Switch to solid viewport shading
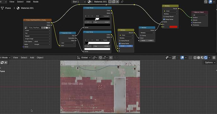Viewport: 217px width, 114px height. (x=198, y=57)
